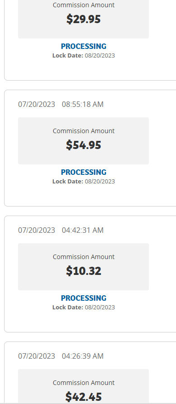Click Commission Amount label above $10.32

(83, 257)
